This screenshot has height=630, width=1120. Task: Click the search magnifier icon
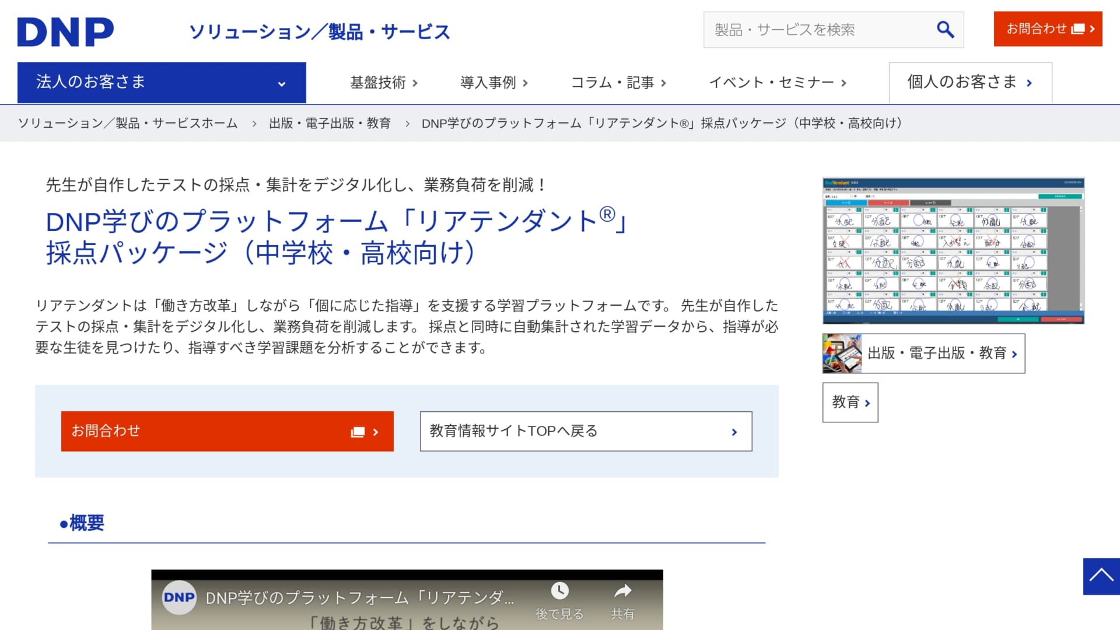point(945,30)
